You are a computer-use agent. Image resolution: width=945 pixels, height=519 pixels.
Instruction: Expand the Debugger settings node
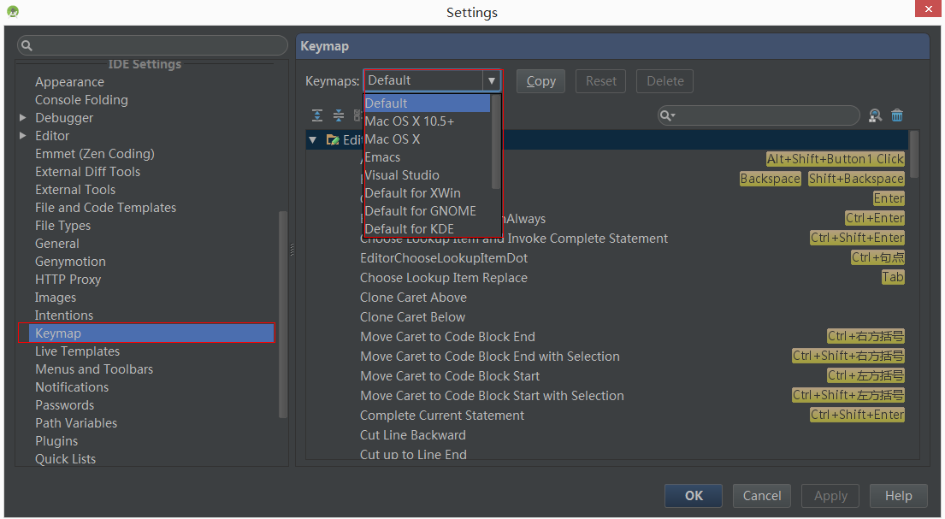23,118
